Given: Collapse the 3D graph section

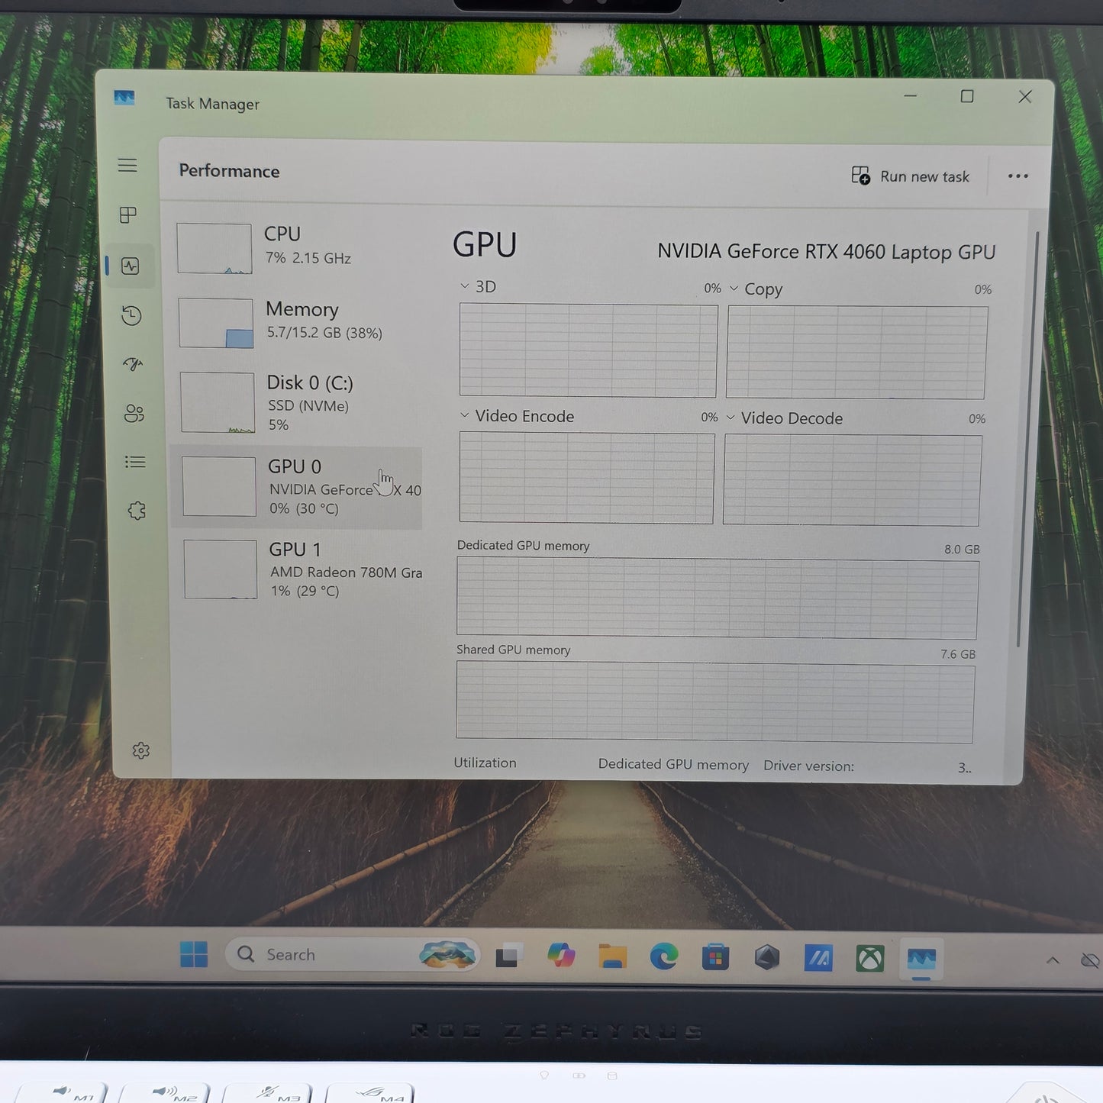Looking at the screenshot, I should click(x=464, y=285).
